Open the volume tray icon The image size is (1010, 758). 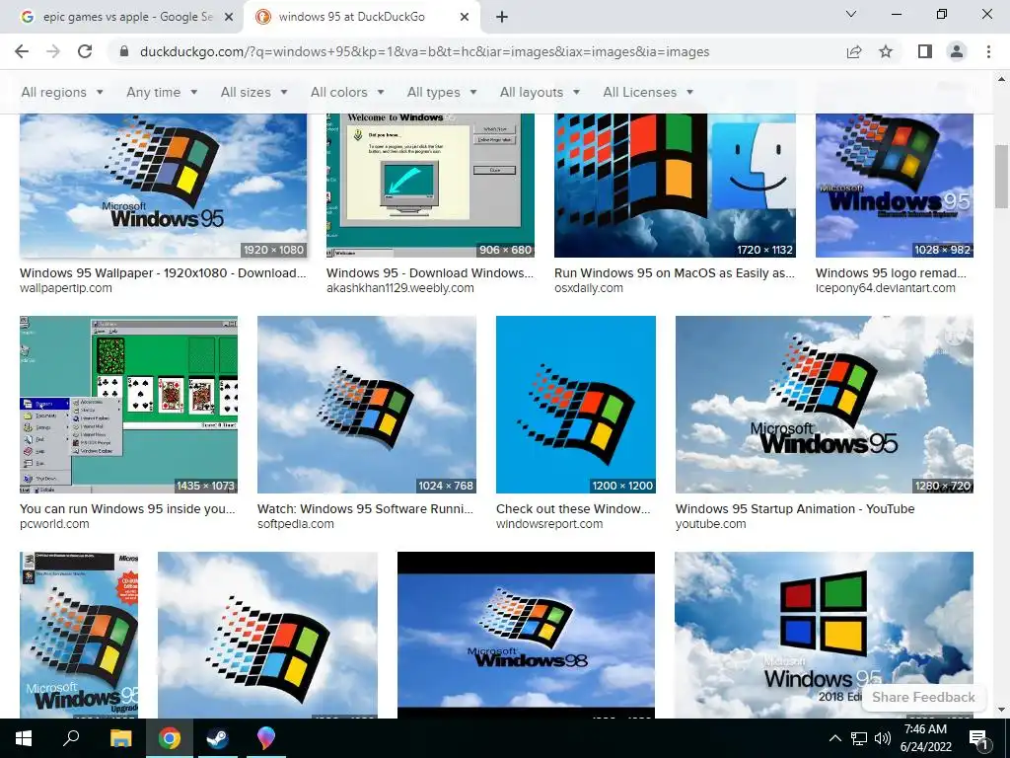click(883, 738)
